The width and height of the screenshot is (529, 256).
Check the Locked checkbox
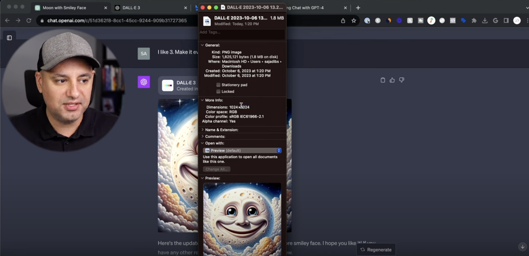[x=218, y=92]
